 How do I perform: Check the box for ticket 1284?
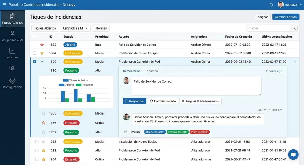click(37, 159)
